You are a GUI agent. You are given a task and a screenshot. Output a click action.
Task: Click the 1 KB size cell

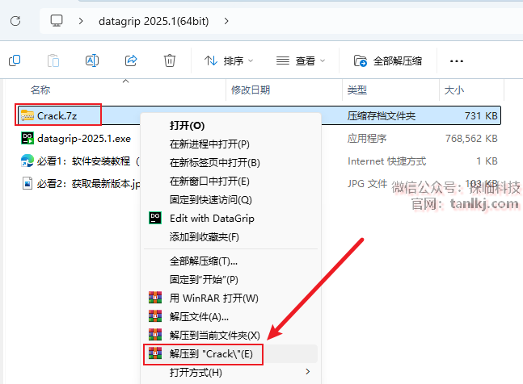point(487,161)
